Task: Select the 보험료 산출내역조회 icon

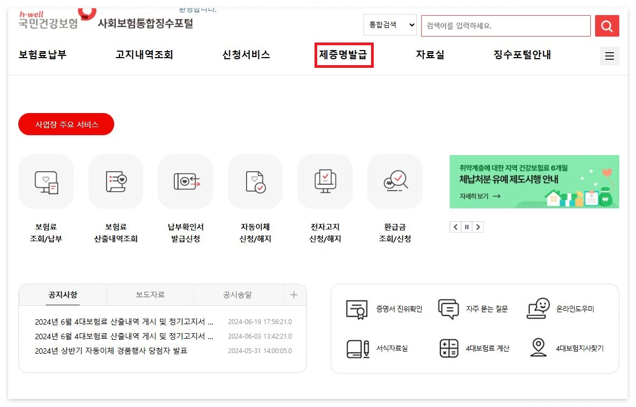Action: pos(115,181)
